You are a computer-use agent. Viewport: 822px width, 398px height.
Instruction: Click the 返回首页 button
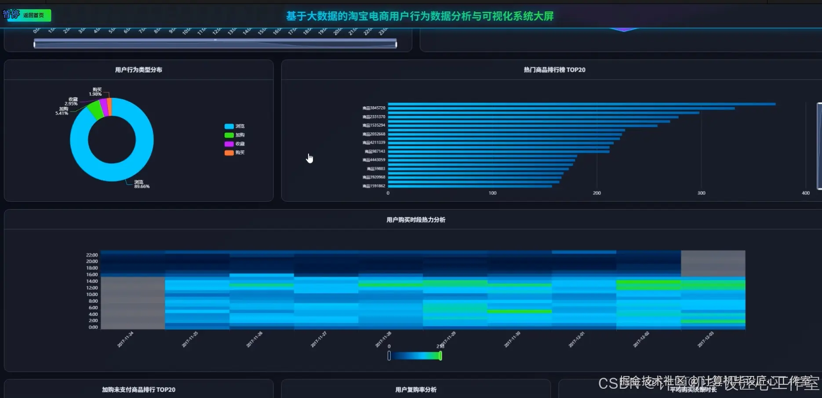29,15
